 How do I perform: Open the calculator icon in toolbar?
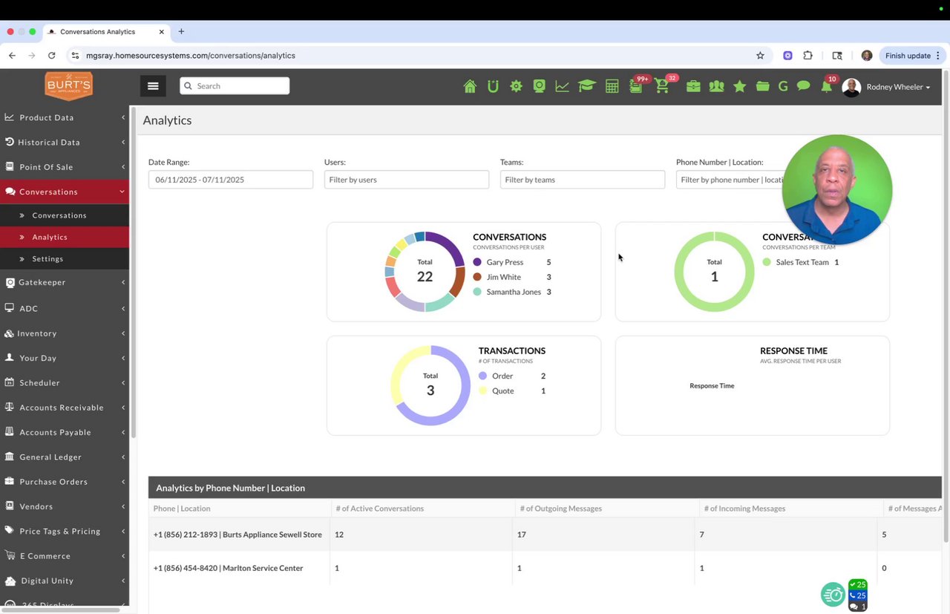click(612, 86)
